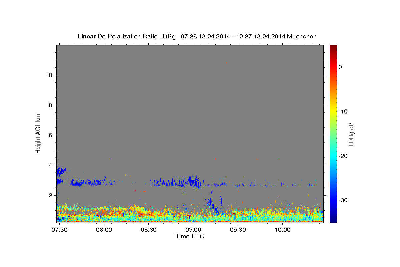Click the 'LDRg dB' colorbar label

(x=351, y=134)
